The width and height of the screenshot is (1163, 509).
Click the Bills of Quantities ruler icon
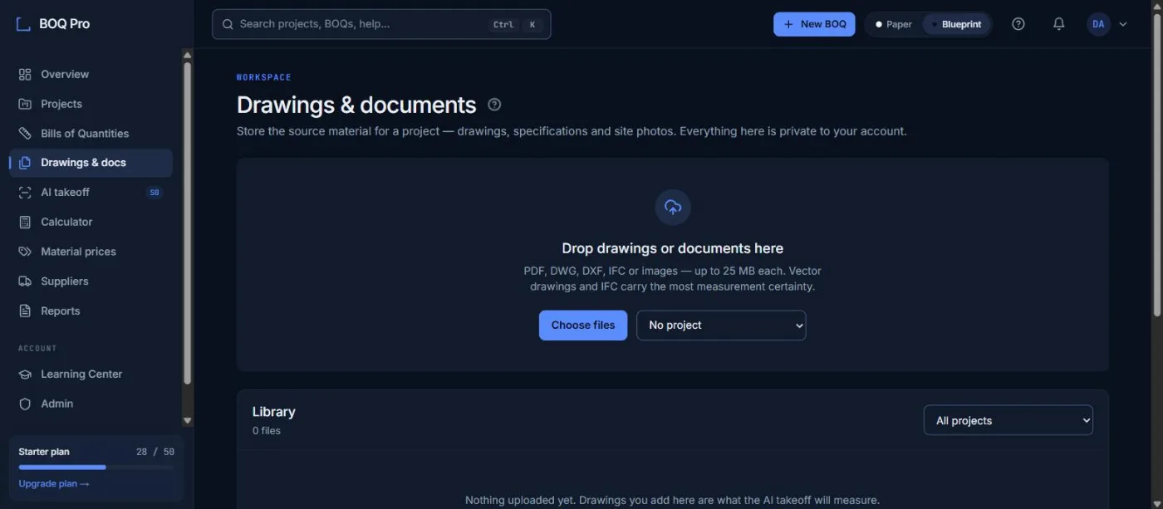(25, 134)
